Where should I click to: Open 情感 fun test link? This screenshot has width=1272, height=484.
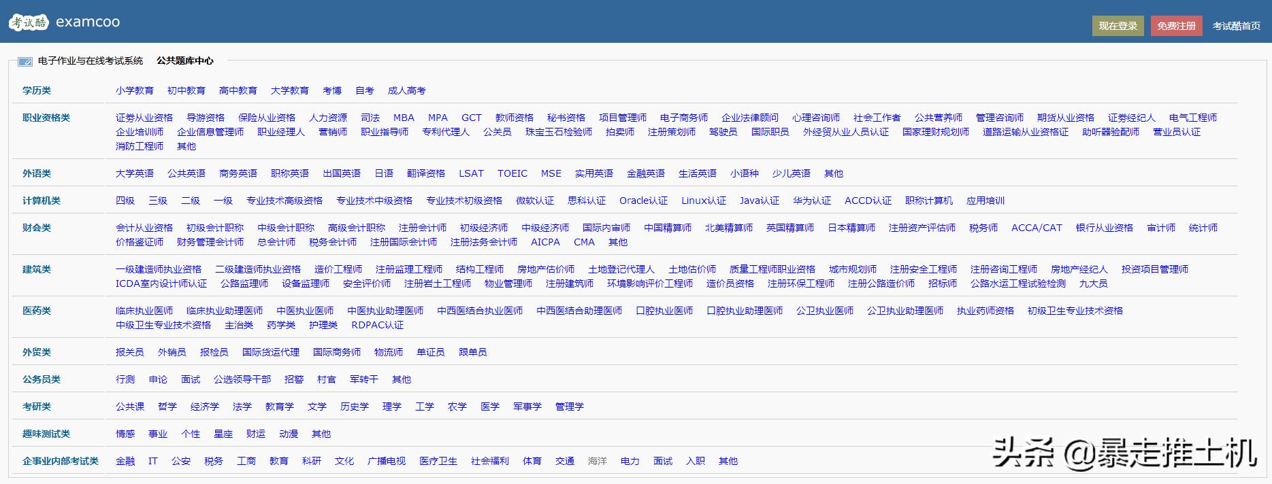coord(125,434)
